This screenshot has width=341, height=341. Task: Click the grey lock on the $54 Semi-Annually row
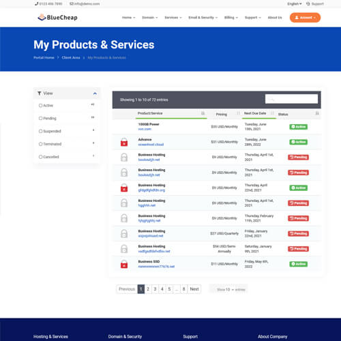(x=124, y=249)
